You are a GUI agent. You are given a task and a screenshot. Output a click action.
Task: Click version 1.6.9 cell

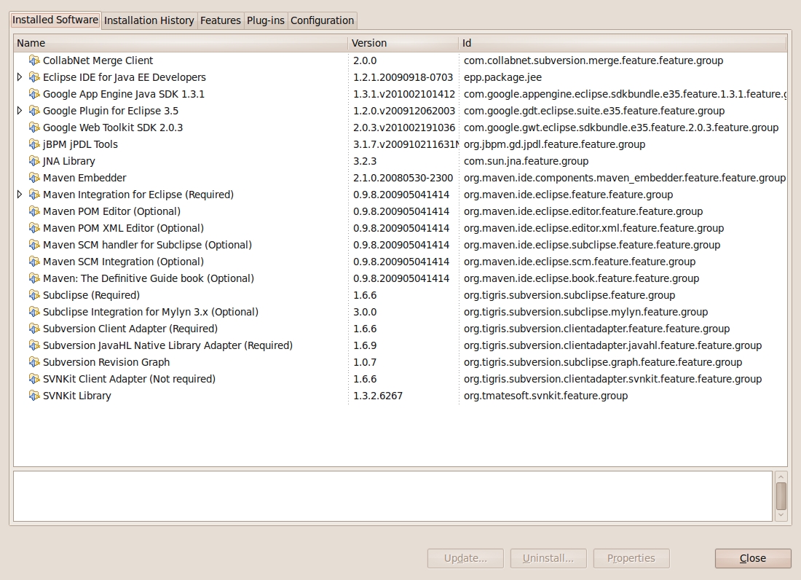[365, 345]
